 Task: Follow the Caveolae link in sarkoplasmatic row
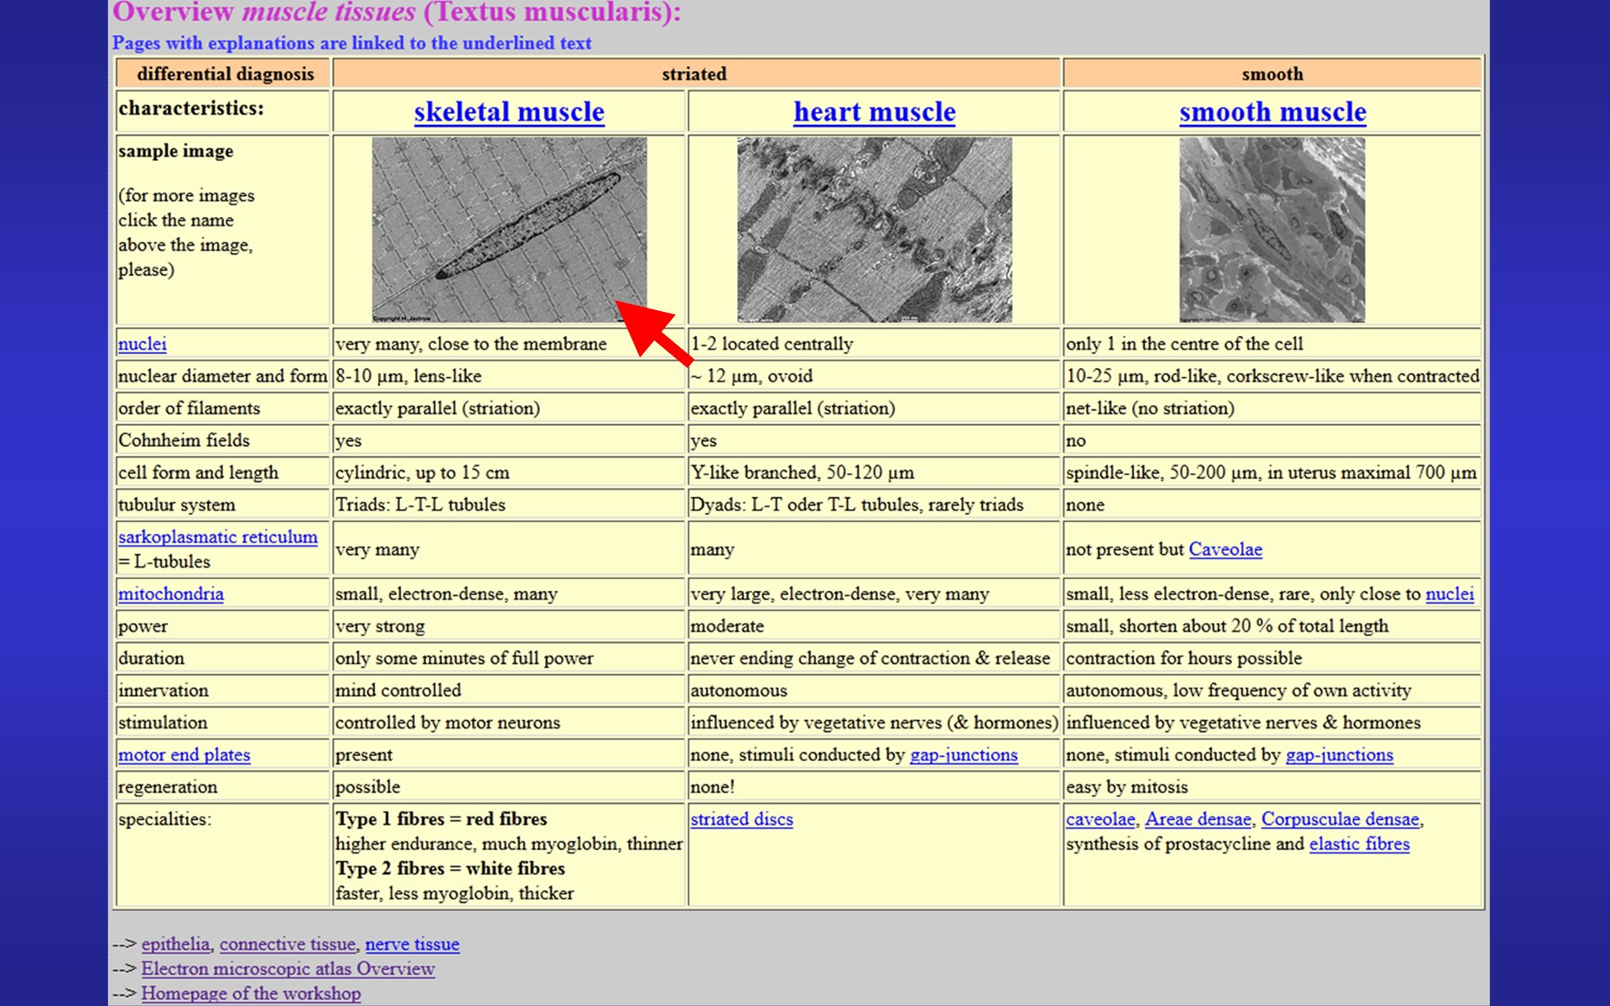tap(1225, 549)
